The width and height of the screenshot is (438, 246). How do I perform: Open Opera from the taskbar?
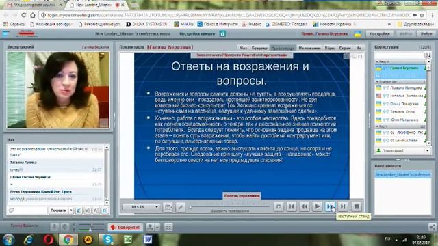point(48,239)
